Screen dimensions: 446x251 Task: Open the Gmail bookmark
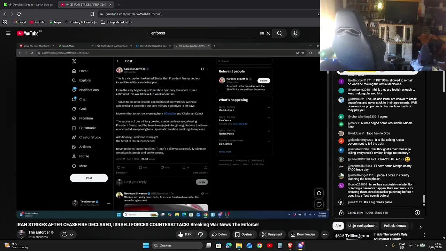pyautogui.click(x=19, y=22)
